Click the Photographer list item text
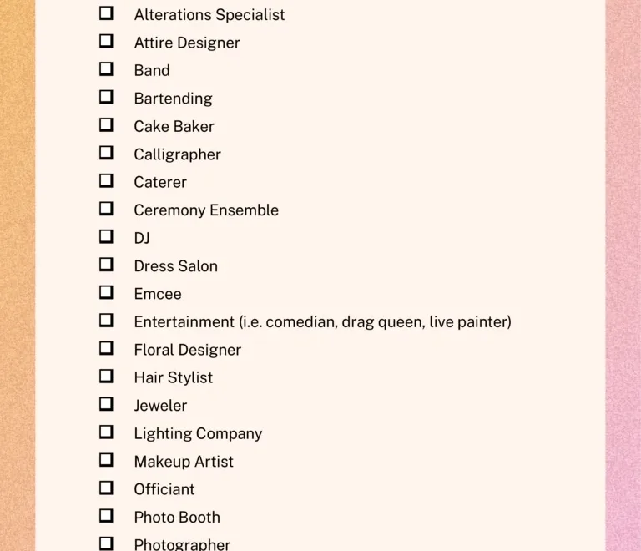 coord(182,544)
